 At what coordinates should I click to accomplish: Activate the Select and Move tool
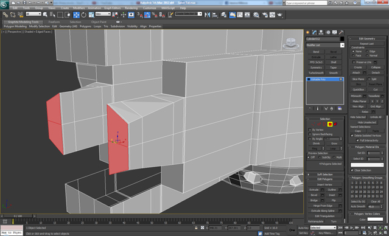point(76,15)
